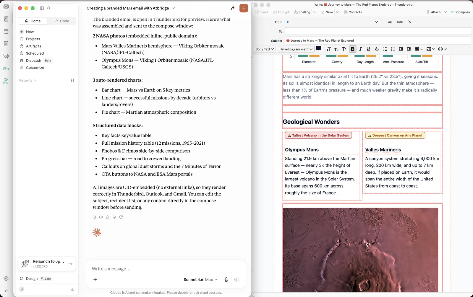Screen dimensions: 473x297
Task: Add a Bcc field in Thunderbird
Action: (400, 22)
